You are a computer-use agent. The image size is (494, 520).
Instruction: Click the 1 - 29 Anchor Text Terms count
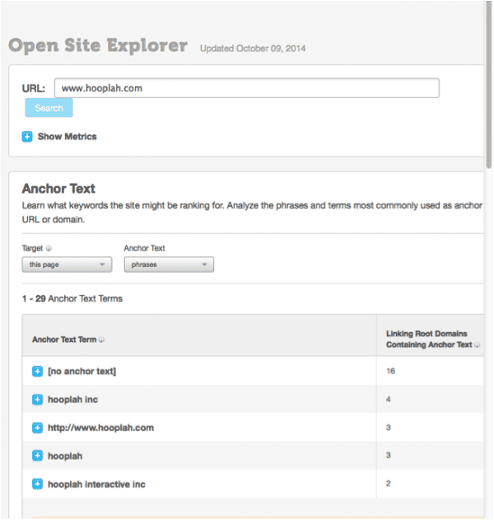(x=72, y=299)
